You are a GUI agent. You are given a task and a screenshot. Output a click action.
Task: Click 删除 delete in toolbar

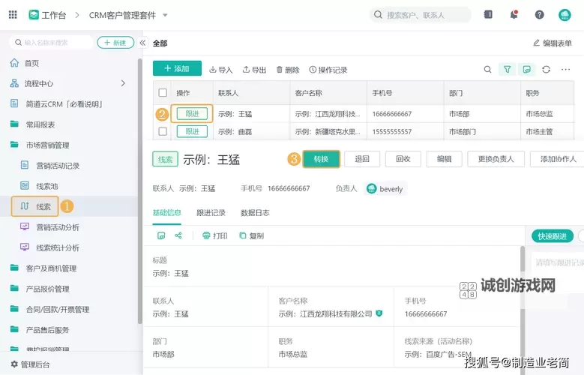click(x=288, y=70)
